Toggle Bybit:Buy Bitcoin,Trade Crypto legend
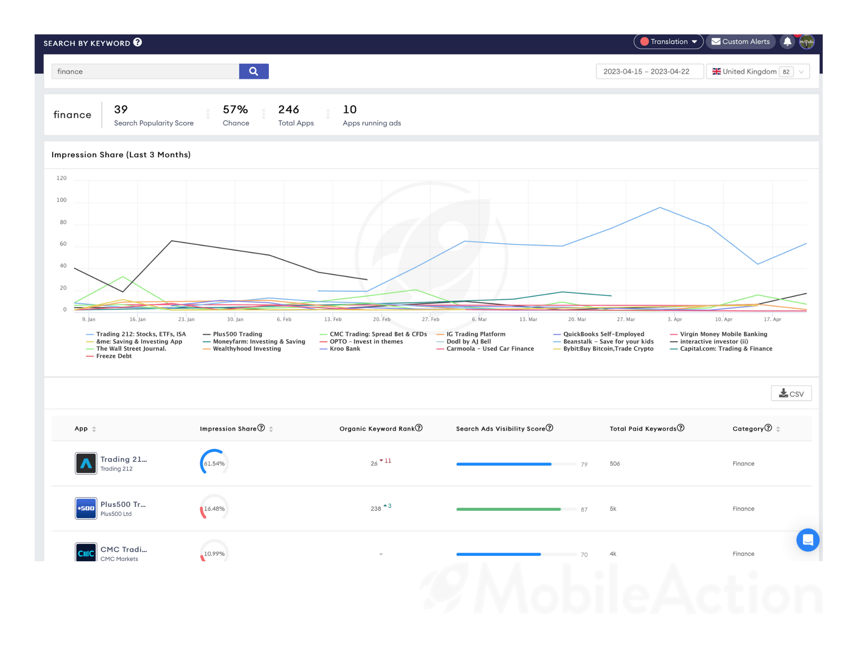Viewport: 857px width, 649px height. [603, 349]
